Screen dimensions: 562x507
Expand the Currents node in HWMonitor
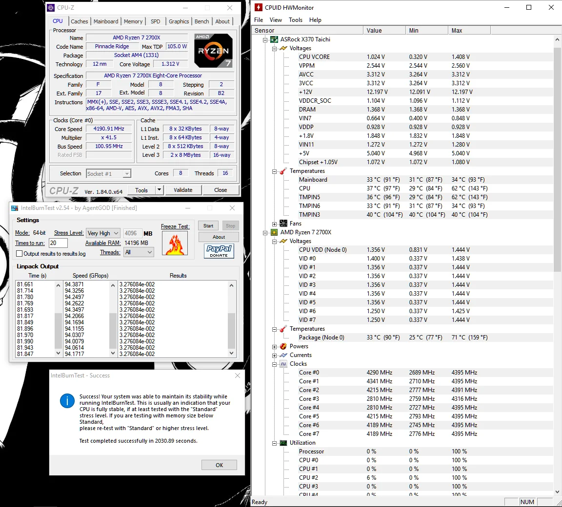click(275, 356)
